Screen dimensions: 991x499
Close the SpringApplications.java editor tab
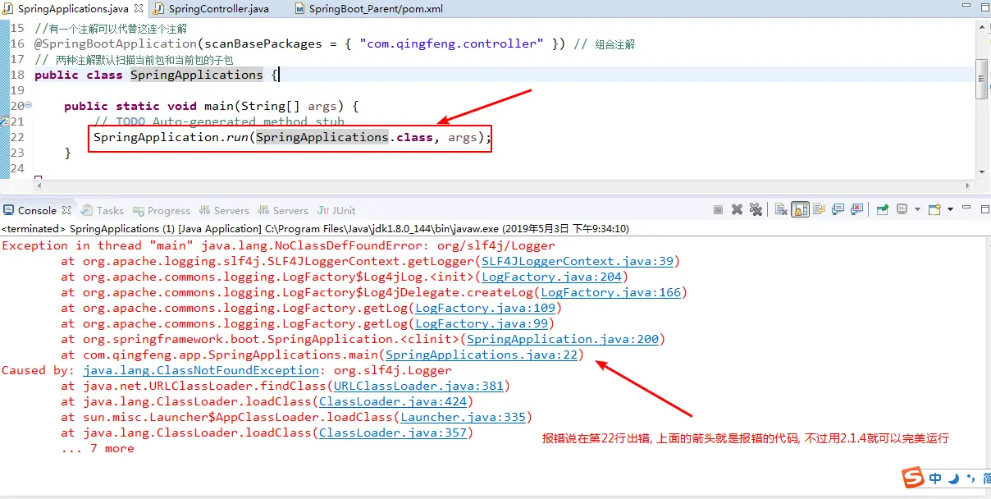[137, 8]
